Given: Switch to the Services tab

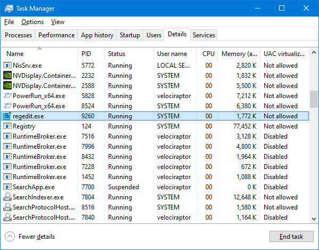Looking at the screenshot, I should click(x=204, y=35).
